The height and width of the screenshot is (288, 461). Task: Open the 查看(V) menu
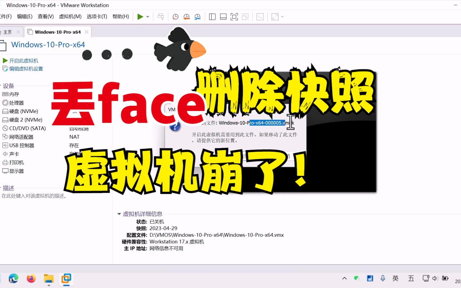point(46,17)
